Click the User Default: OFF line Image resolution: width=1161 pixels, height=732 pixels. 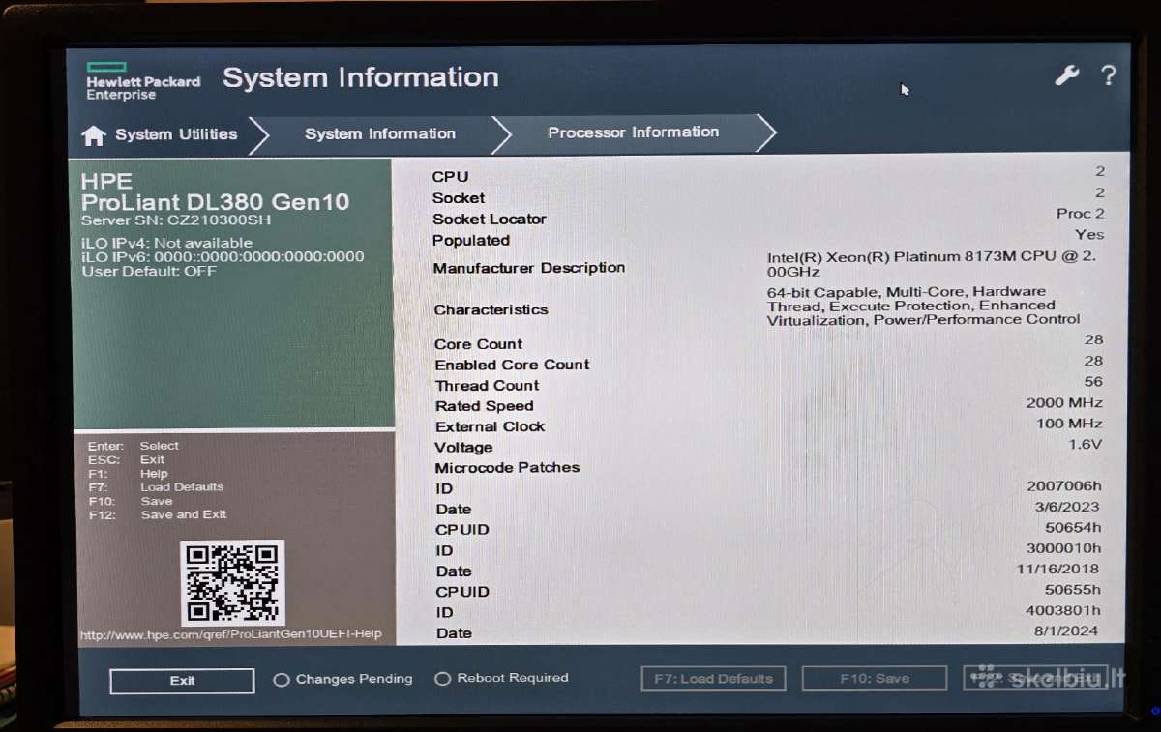pos(149,271)
